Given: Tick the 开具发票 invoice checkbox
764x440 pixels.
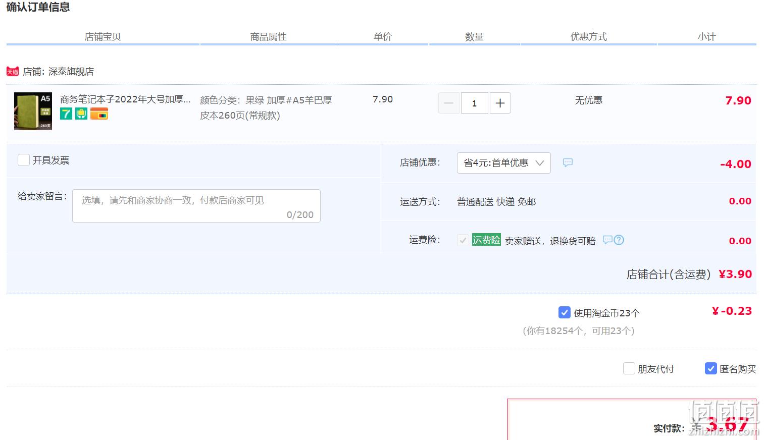Looking at the screenshot, I should pos(24,160).
